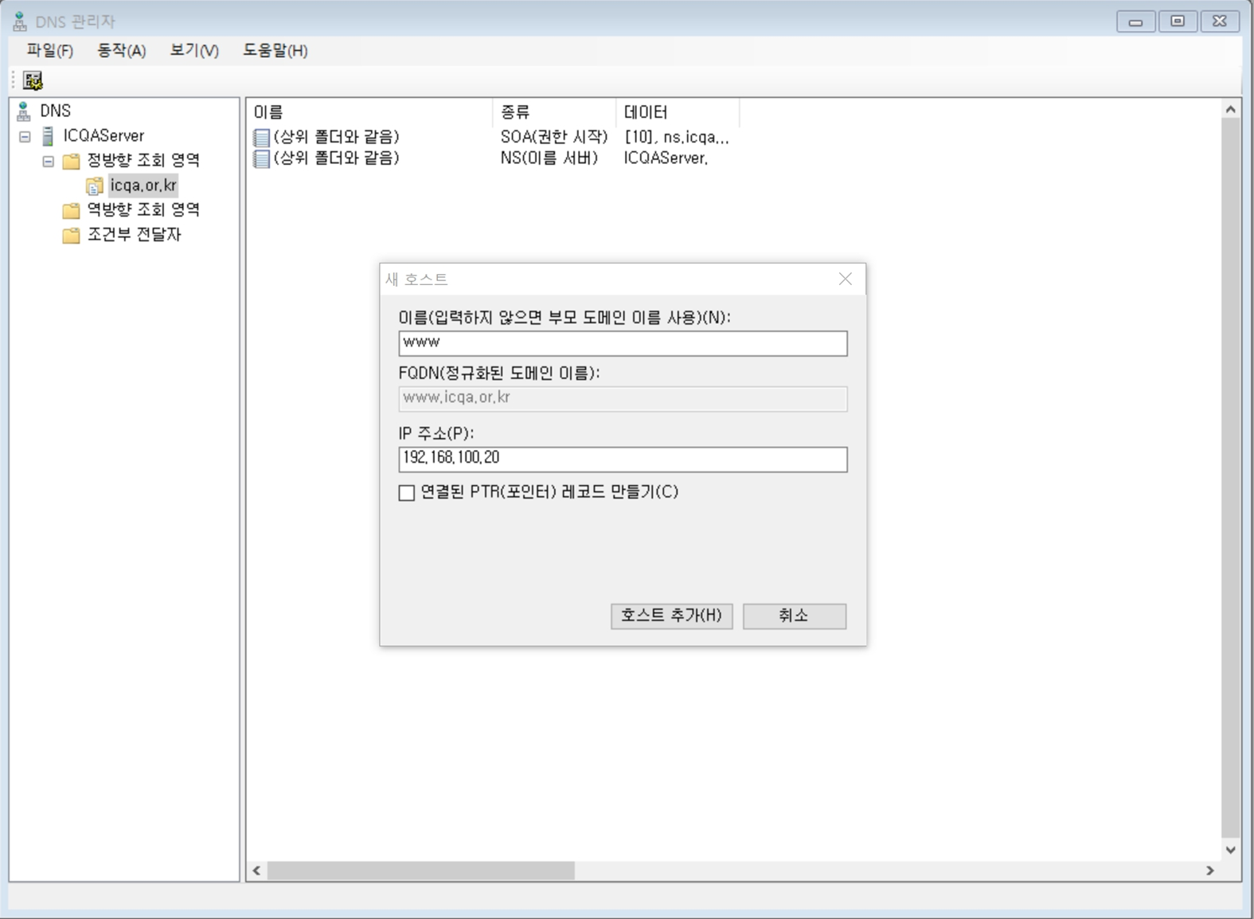This screenshot has height=919, width=1254.
Task: Click the IP 주소 input field
Action: click(623, 459)
